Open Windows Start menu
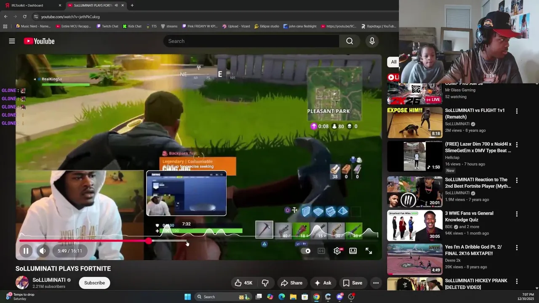This screenshot has height=303, width=539. click(187, 297)
